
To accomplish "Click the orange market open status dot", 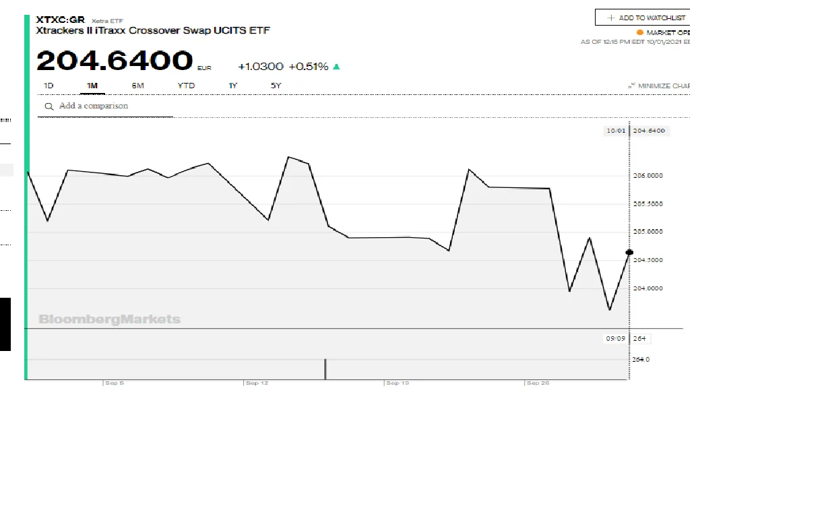I will (639, 32).
